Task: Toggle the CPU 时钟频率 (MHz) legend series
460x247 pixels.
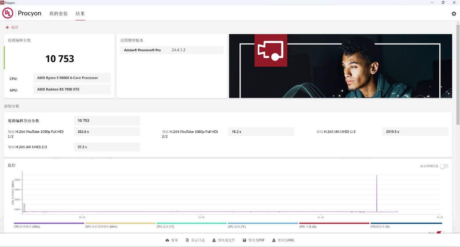Action: coord(27,227)
